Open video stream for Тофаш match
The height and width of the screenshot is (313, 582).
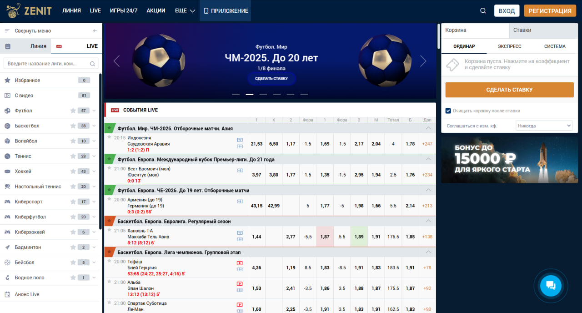pos(240,263)
